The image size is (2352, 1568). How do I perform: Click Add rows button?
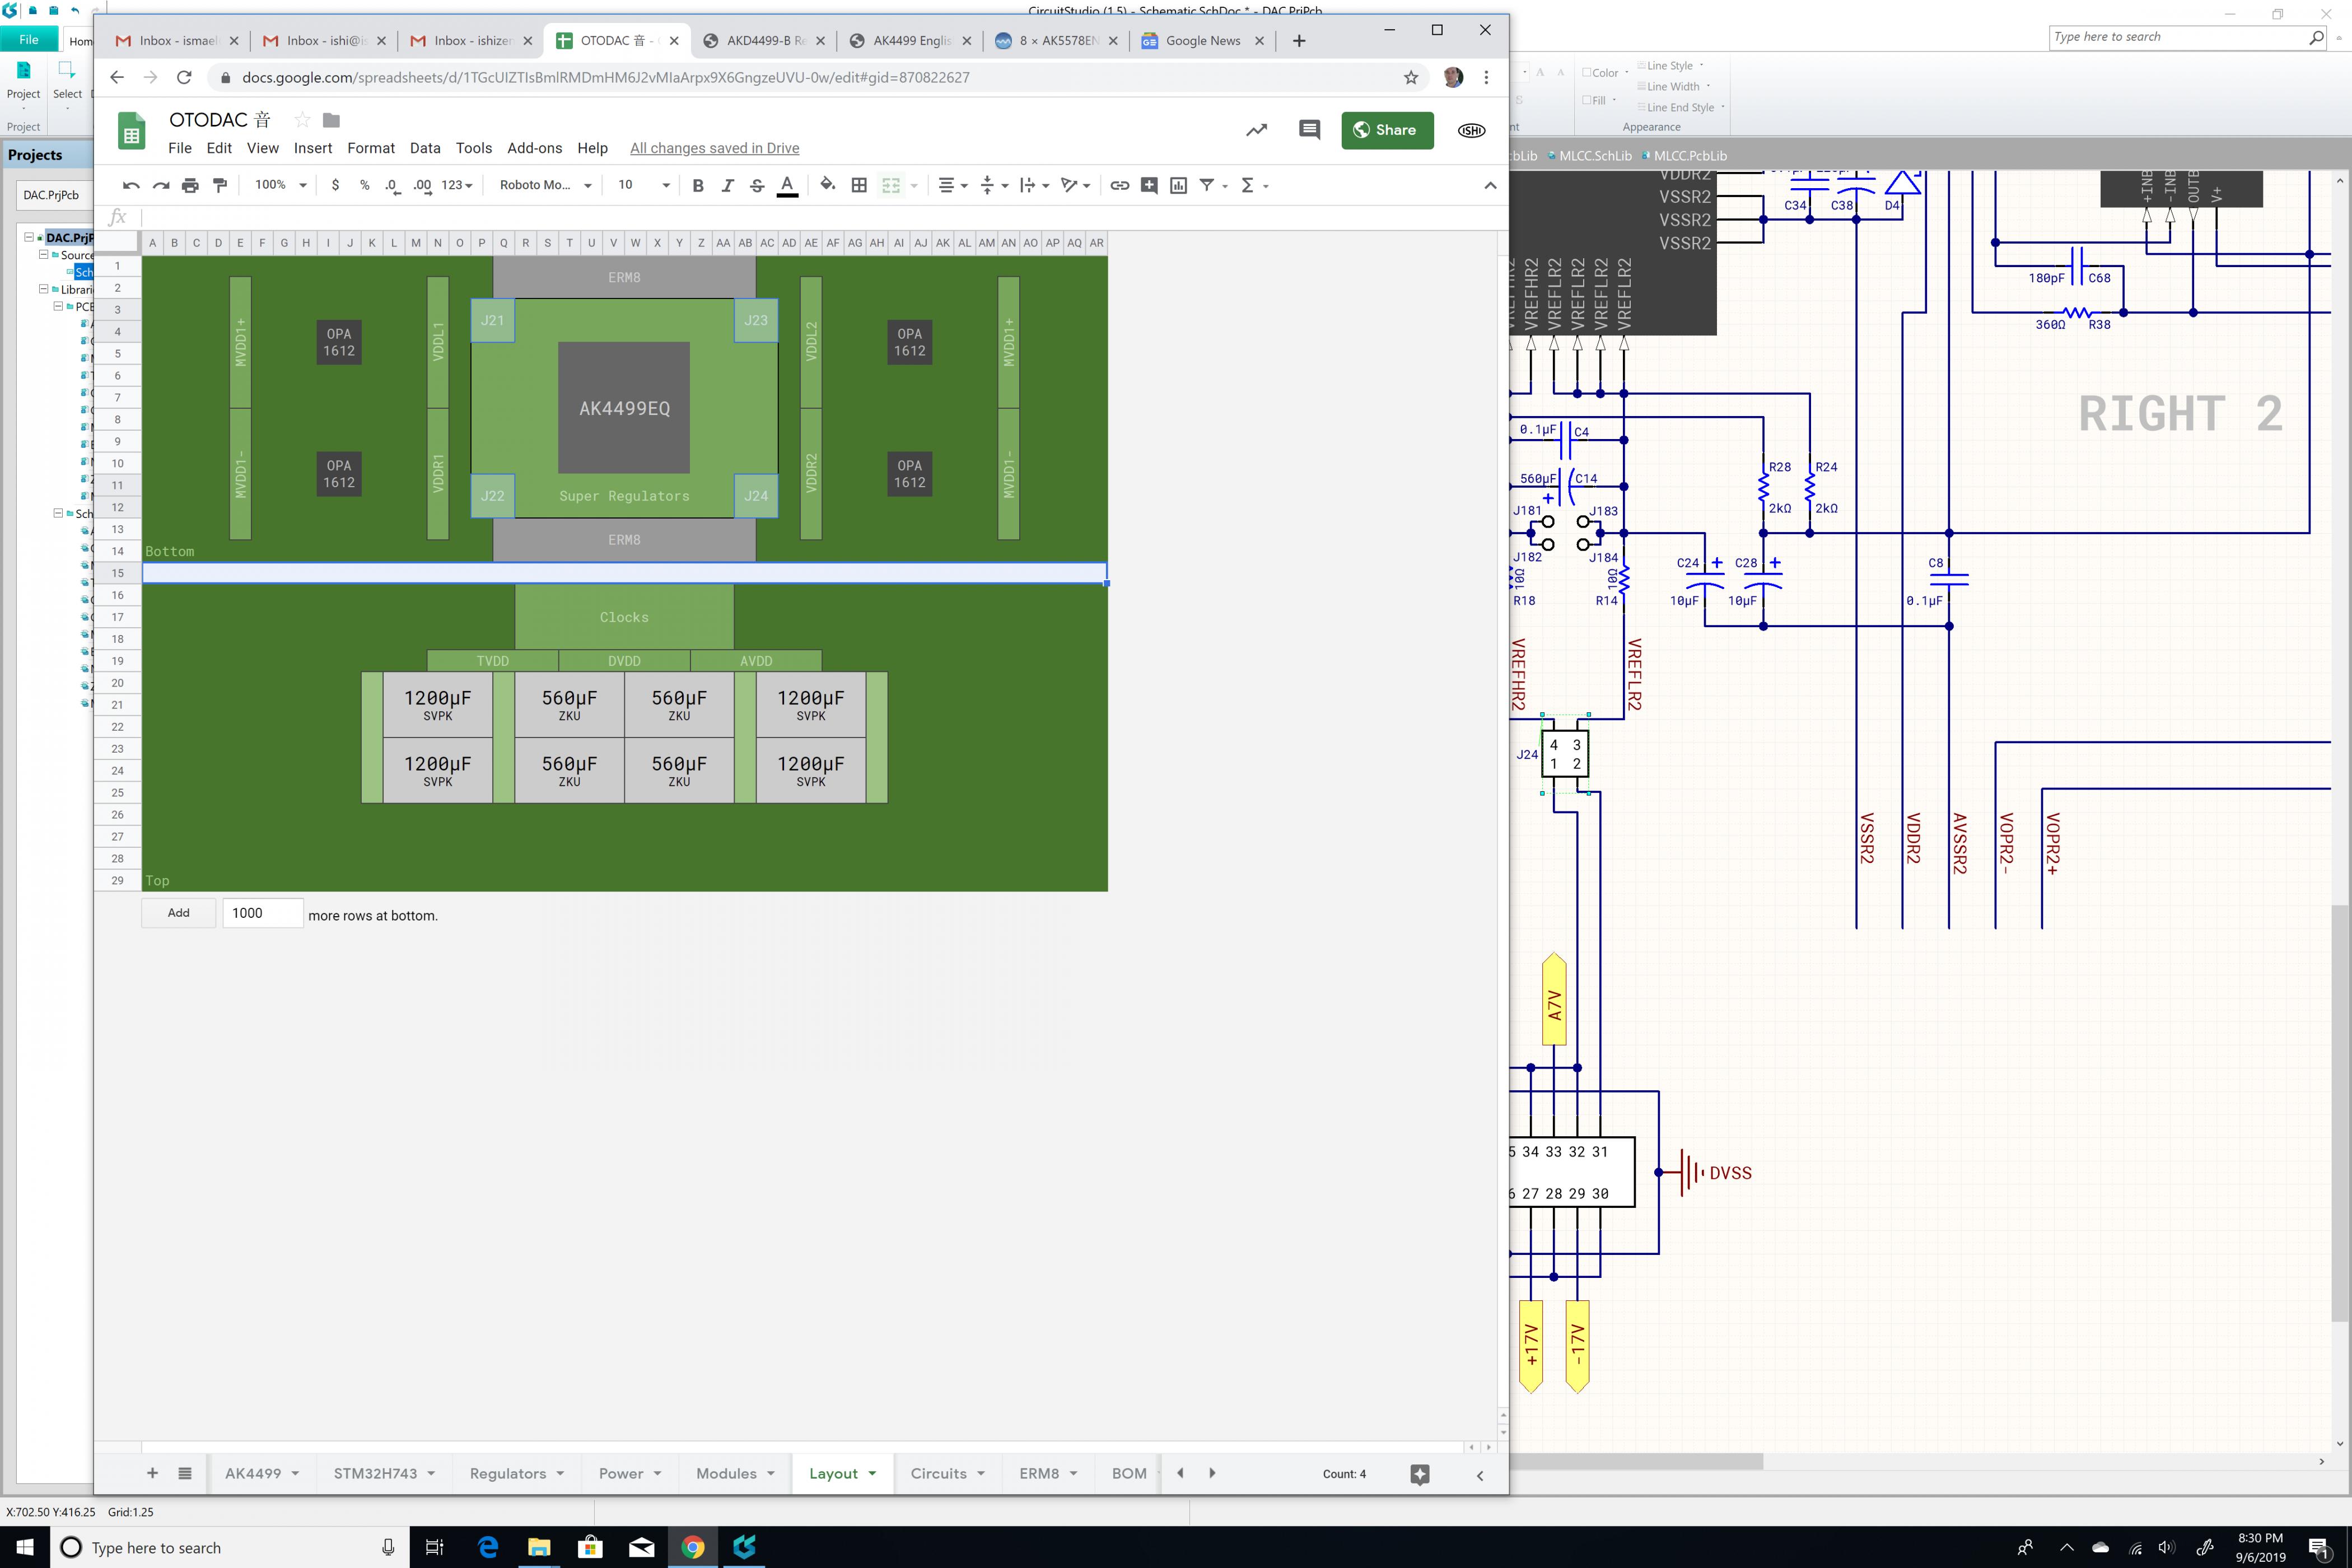coord(178,913)
